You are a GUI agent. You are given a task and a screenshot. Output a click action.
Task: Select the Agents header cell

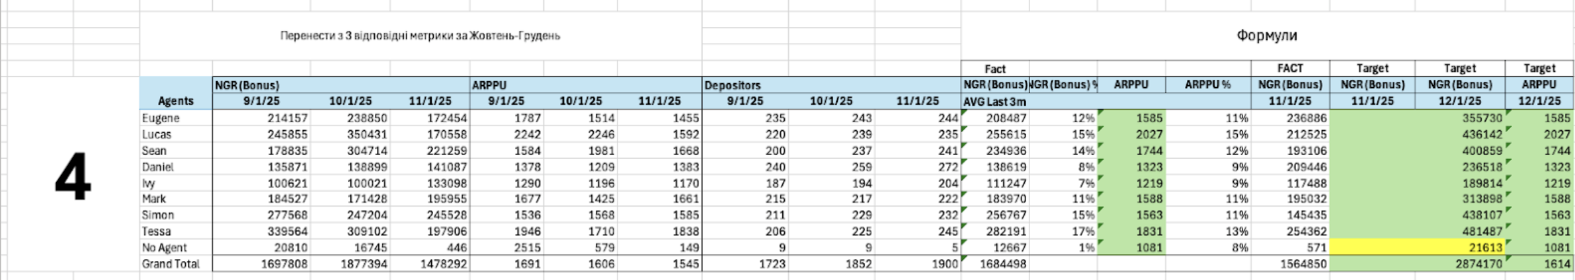point(176,101)
